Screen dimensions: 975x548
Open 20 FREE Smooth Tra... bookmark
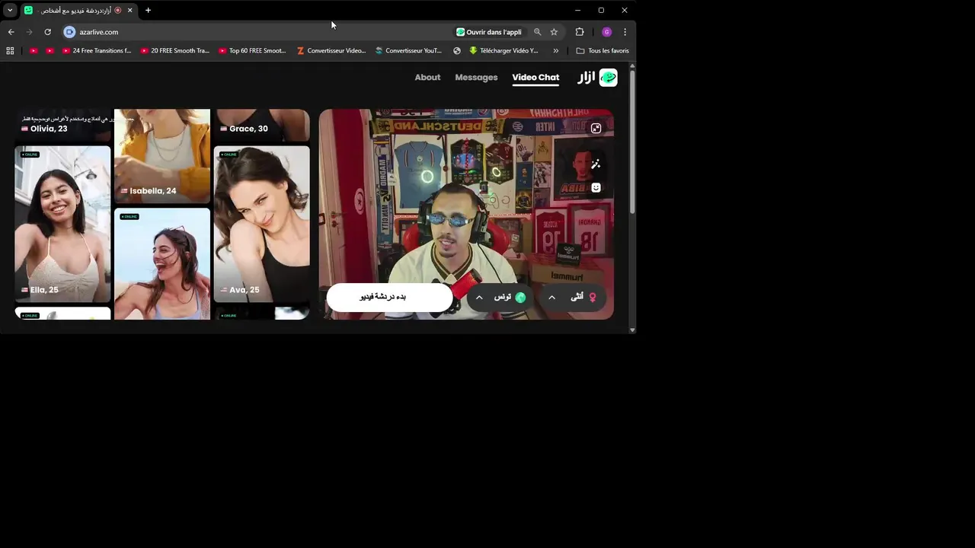(174, 51)
